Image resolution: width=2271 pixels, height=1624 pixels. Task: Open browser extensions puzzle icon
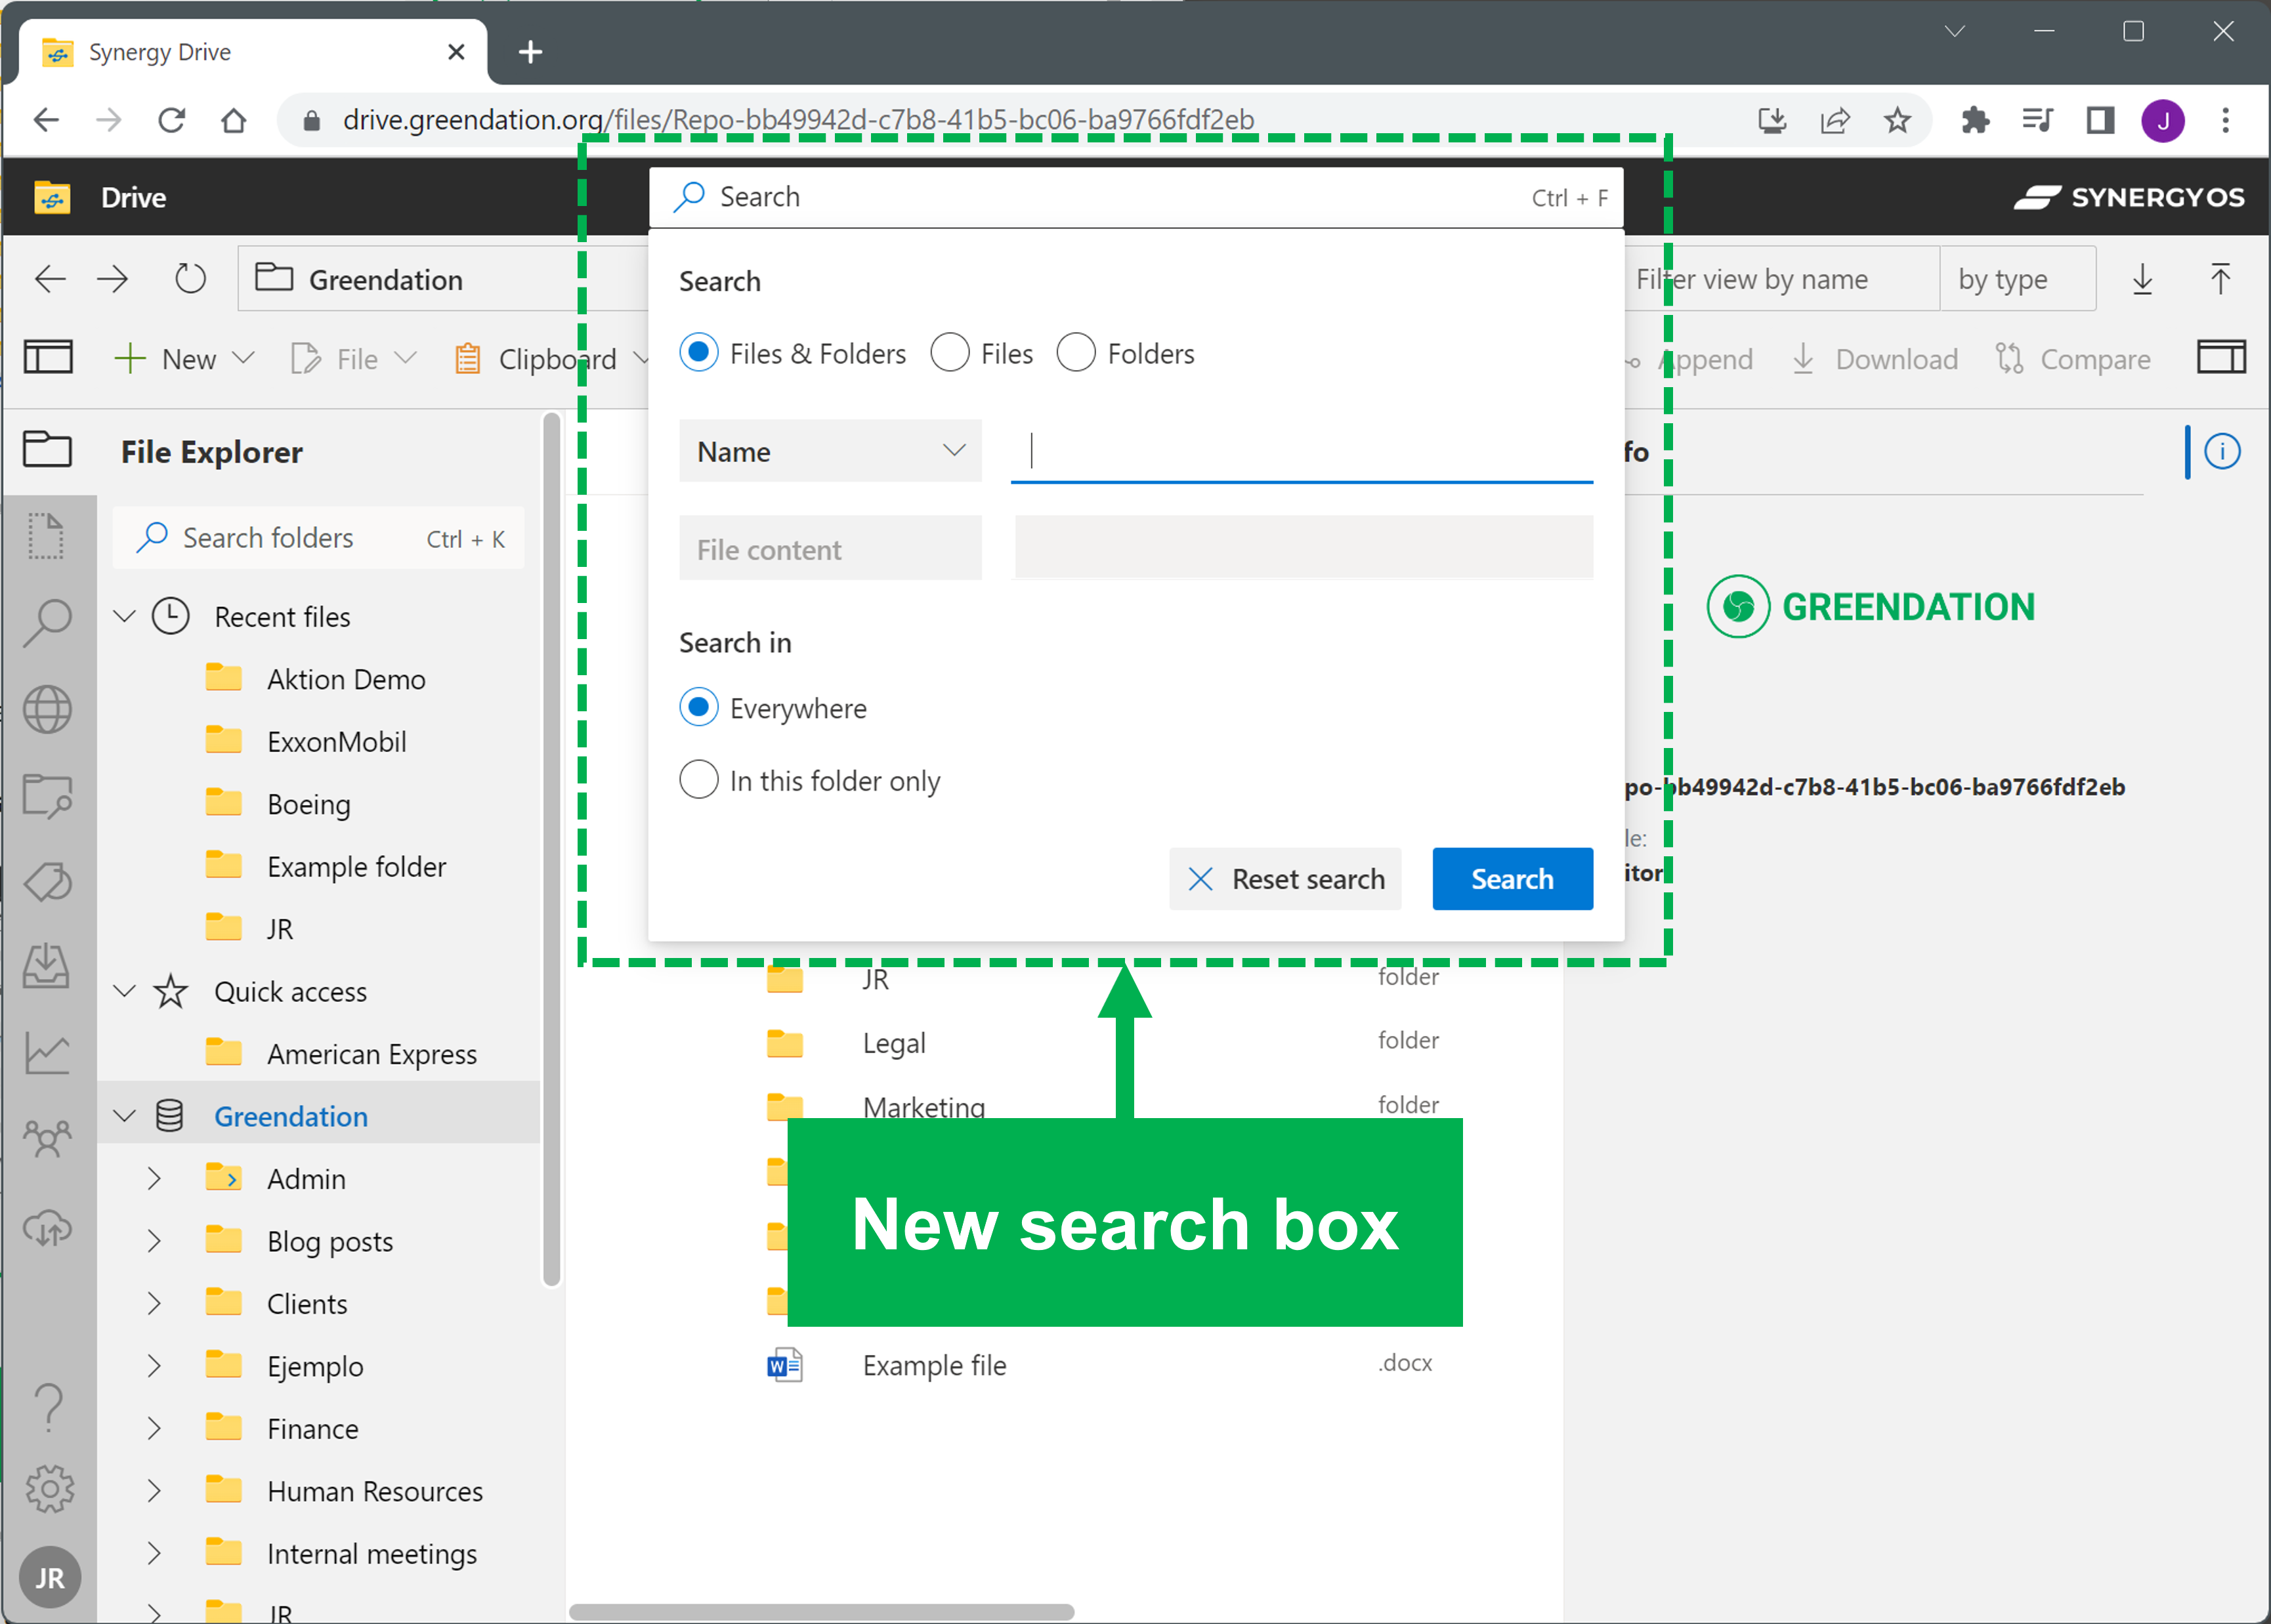[1975, 120]
